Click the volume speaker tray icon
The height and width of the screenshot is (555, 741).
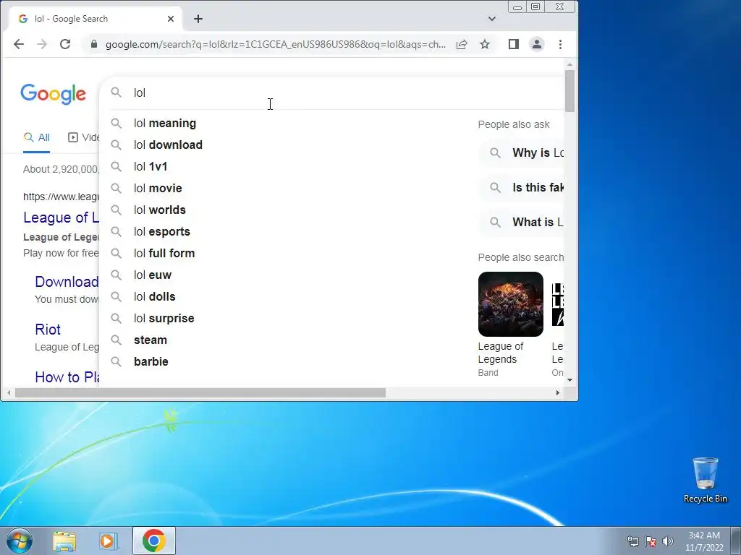click(x=667, y=541)
